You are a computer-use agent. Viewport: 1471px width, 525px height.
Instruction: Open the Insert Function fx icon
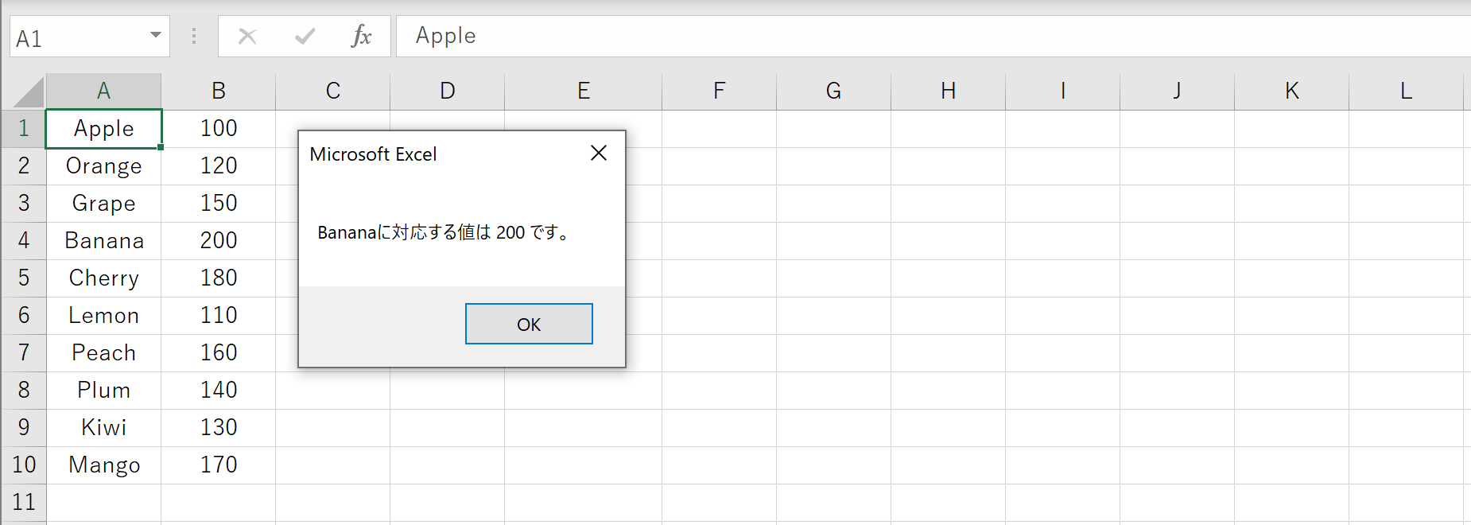361,36
